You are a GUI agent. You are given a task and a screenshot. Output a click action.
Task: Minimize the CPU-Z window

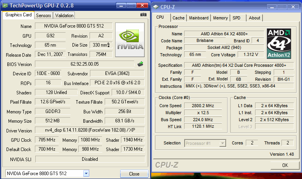(272, 7)
